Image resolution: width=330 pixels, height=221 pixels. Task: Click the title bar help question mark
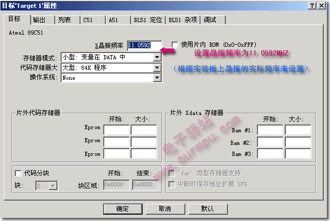coord(313,5)
